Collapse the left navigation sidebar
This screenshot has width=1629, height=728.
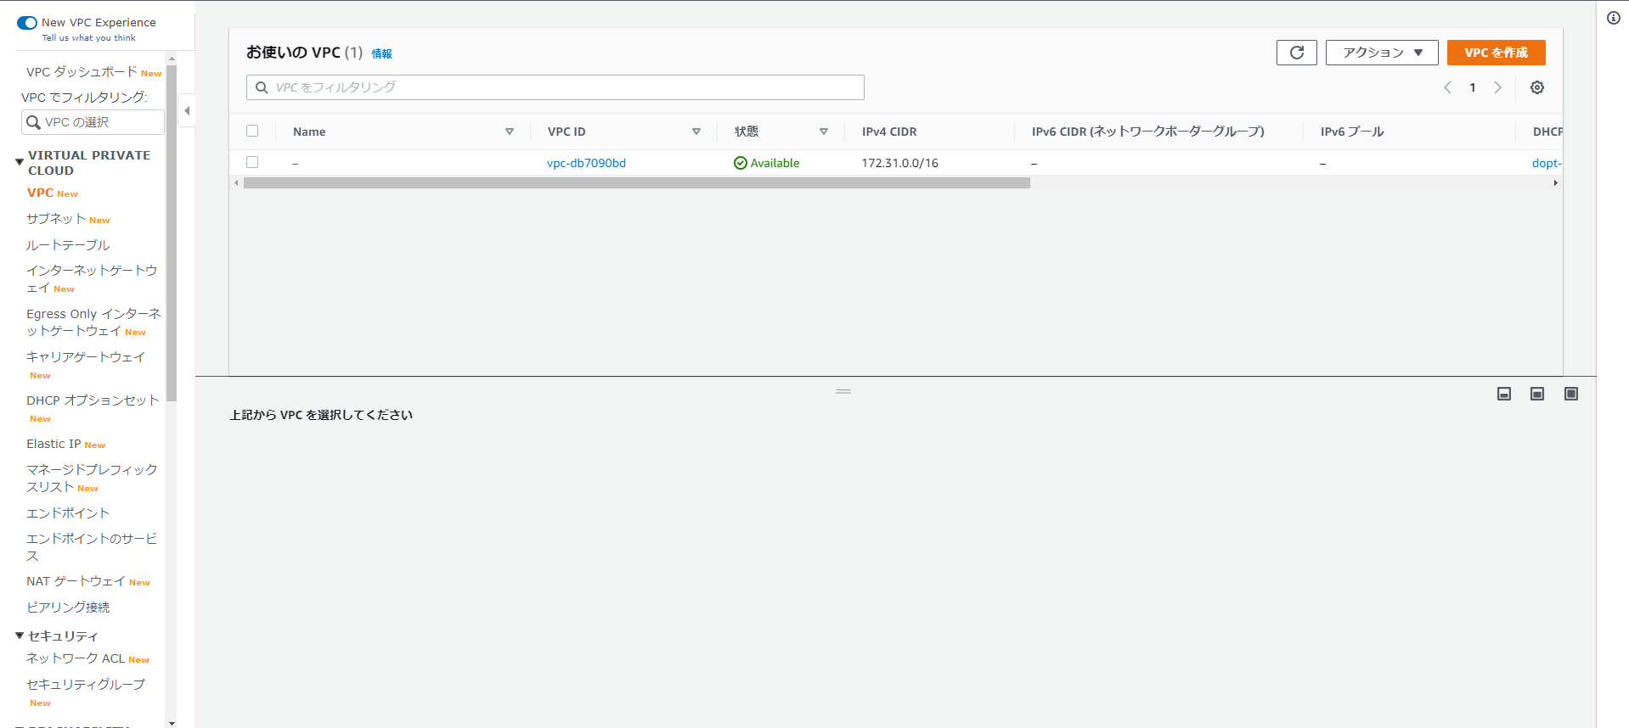(187, 110)
